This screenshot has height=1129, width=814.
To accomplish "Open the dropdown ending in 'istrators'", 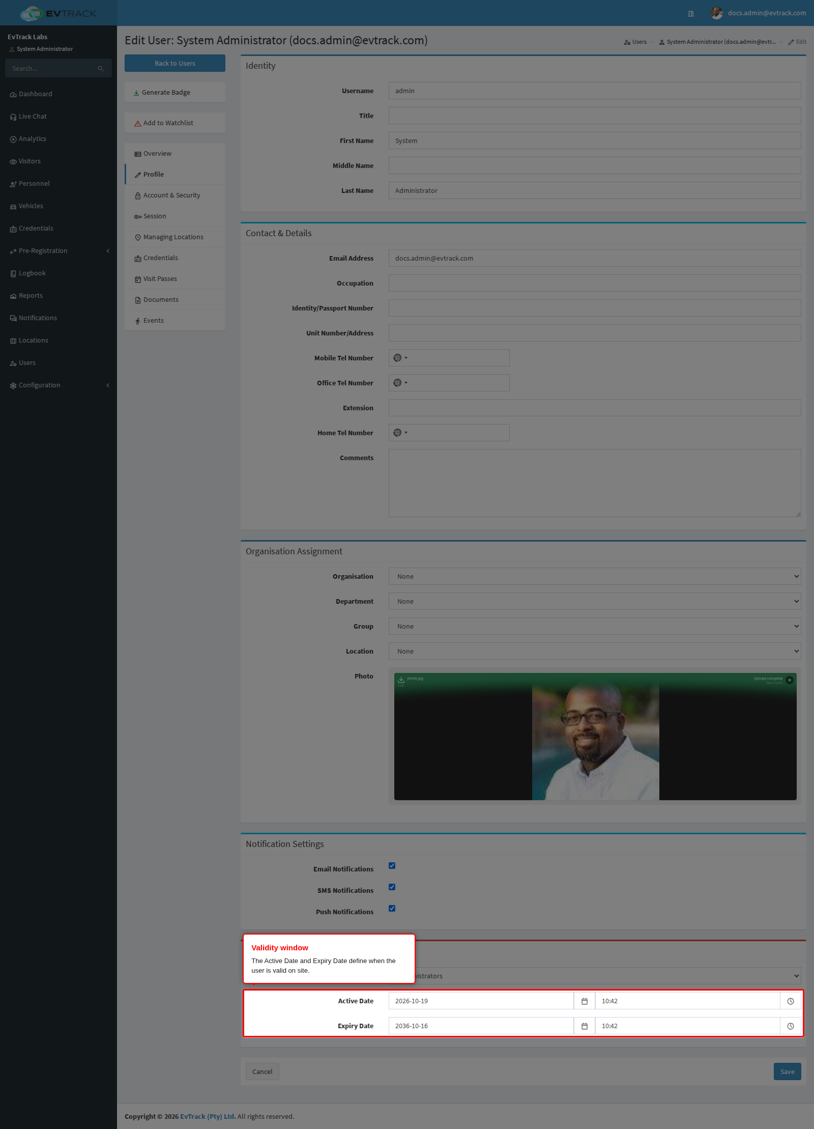I will [x=608, y=976].
